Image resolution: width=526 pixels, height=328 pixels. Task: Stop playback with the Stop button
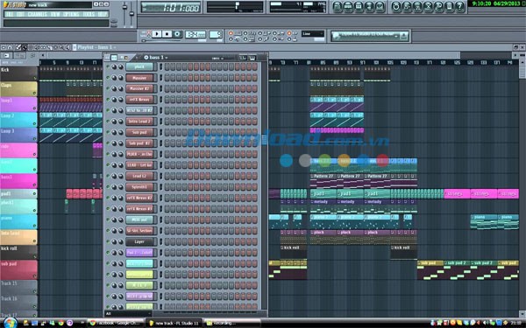[167, 34]
